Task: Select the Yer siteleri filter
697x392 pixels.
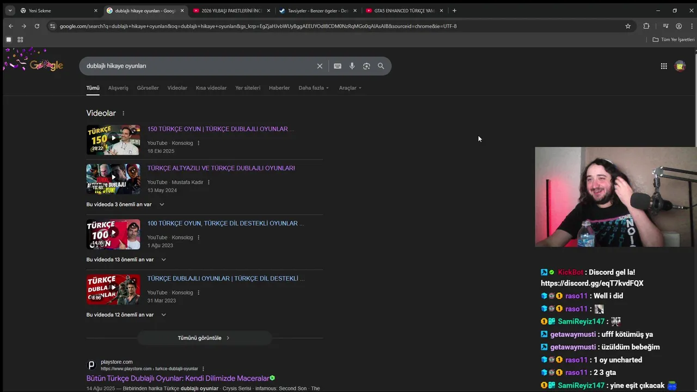Action: click(x=248, y=88)
